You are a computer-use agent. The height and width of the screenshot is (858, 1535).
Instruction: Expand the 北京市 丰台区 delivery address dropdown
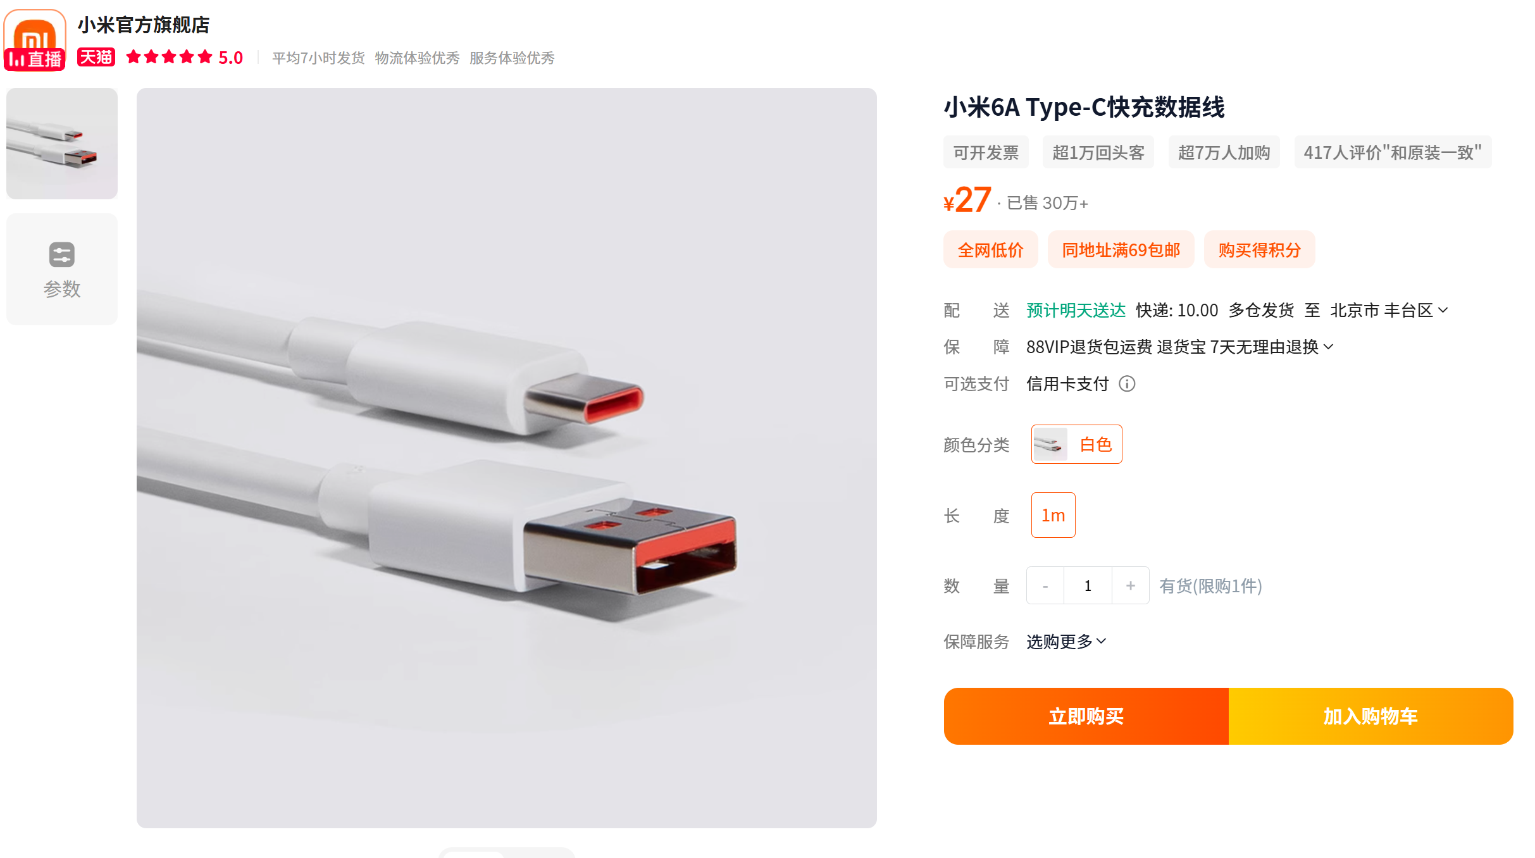[1389, 310]
